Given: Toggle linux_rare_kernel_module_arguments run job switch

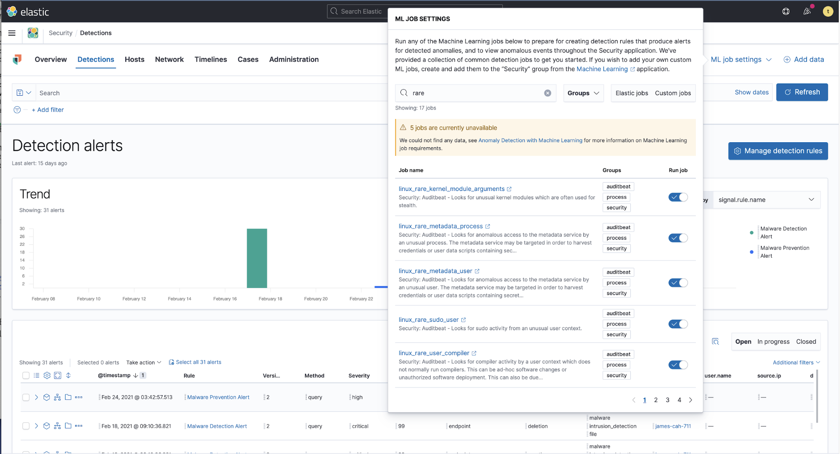Looking at the screenshot, I should coord(678,197).
